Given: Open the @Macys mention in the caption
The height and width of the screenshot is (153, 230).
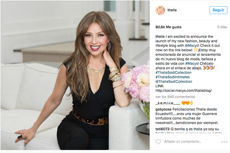Looking at the screenshot, I should 192,46.
